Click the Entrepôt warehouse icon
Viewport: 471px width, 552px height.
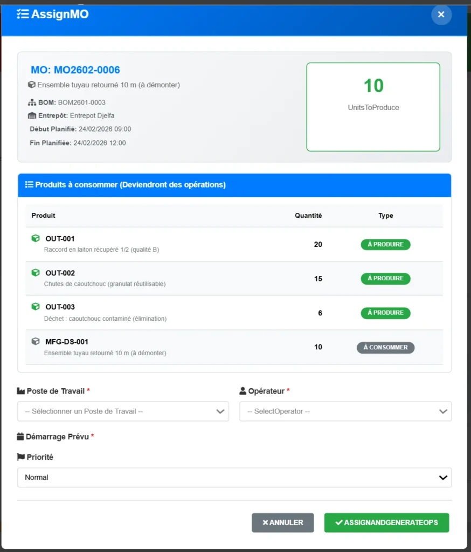(x=32, y=115)
